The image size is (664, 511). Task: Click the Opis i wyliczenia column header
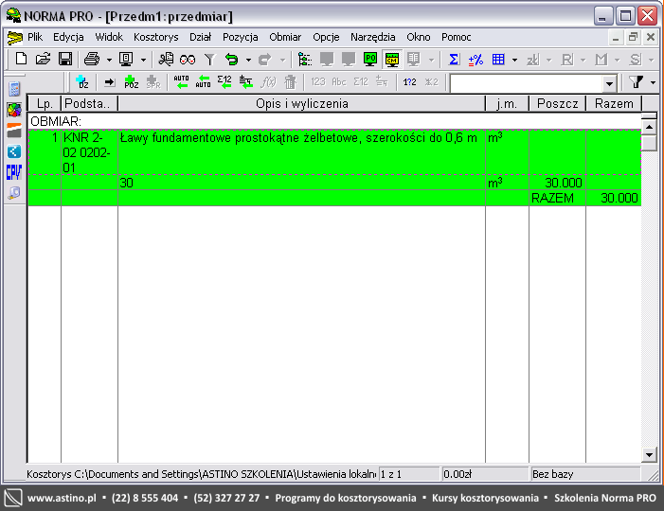(301, 104)
